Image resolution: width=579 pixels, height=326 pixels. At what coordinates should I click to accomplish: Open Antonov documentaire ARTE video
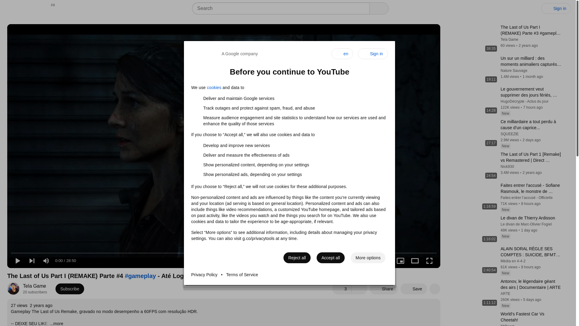[531, 284]
